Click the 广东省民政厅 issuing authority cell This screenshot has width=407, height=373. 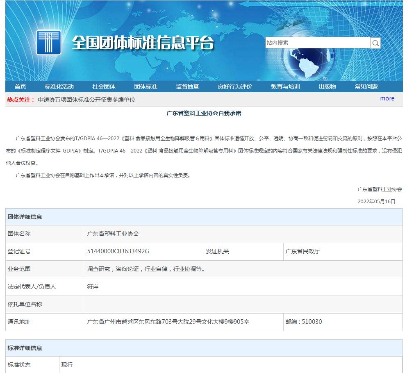tap(302, 251)
